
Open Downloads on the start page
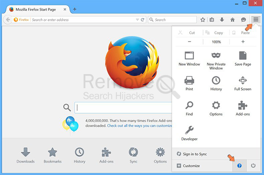26,155
